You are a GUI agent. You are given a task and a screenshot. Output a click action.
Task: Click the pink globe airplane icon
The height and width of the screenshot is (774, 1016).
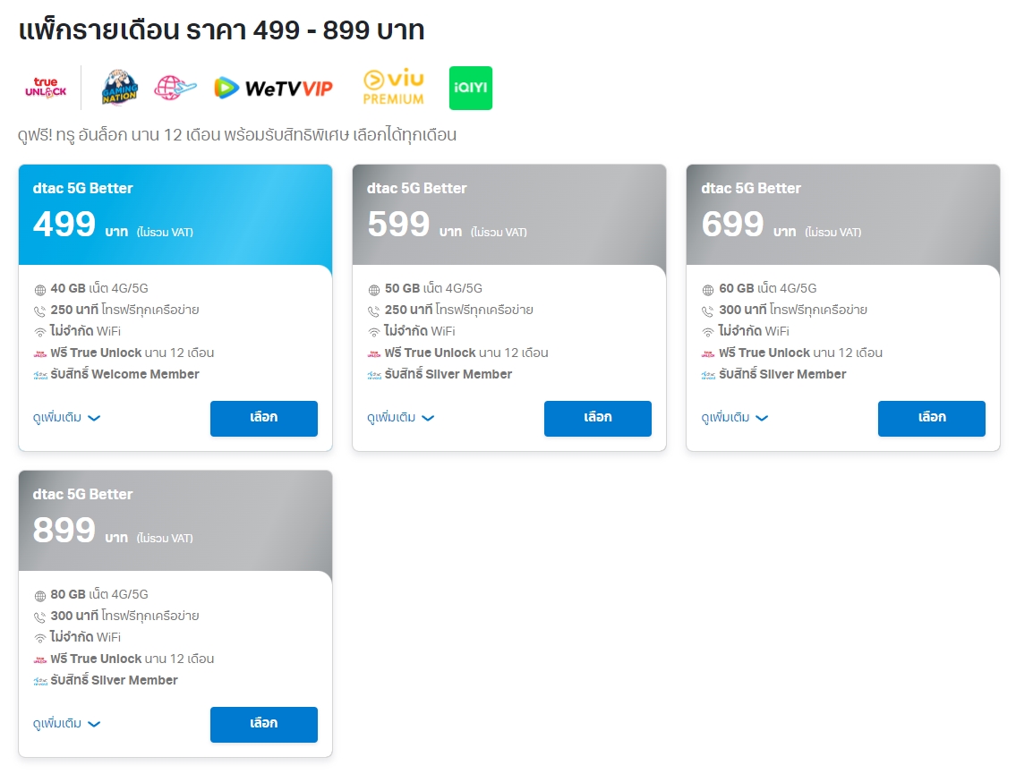coord(175,88)
